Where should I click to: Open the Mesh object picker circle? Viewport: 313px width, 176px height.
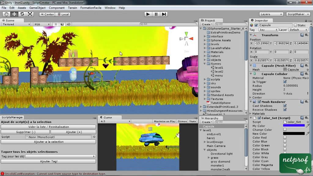pos(307,70)
